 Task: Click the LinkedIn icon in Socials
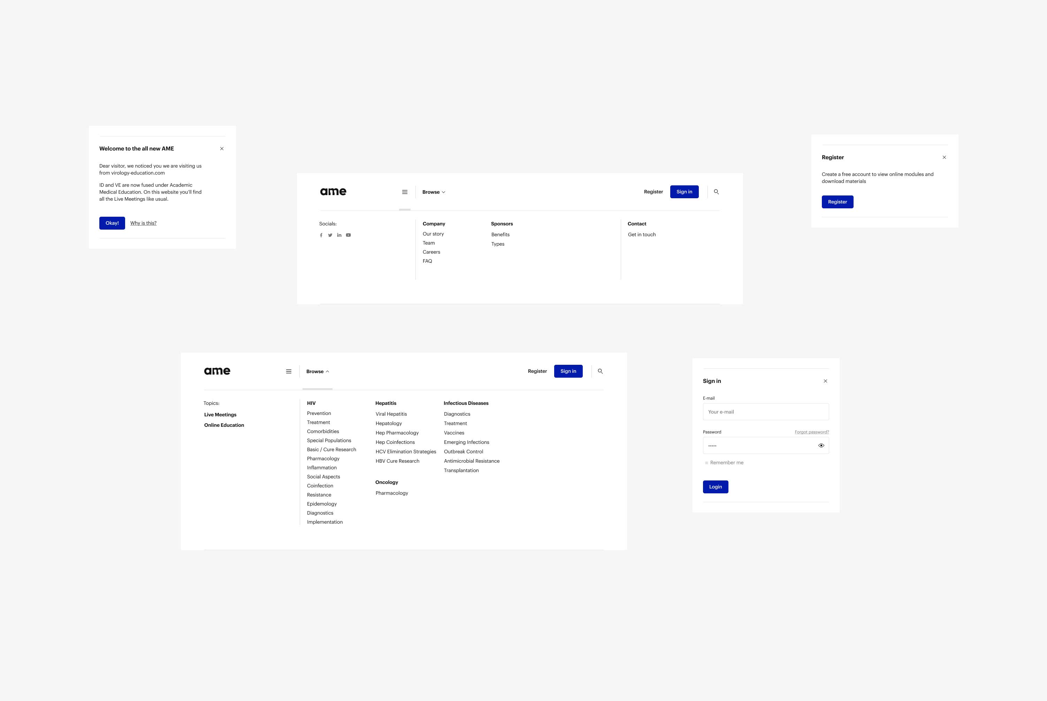(339, 235)
